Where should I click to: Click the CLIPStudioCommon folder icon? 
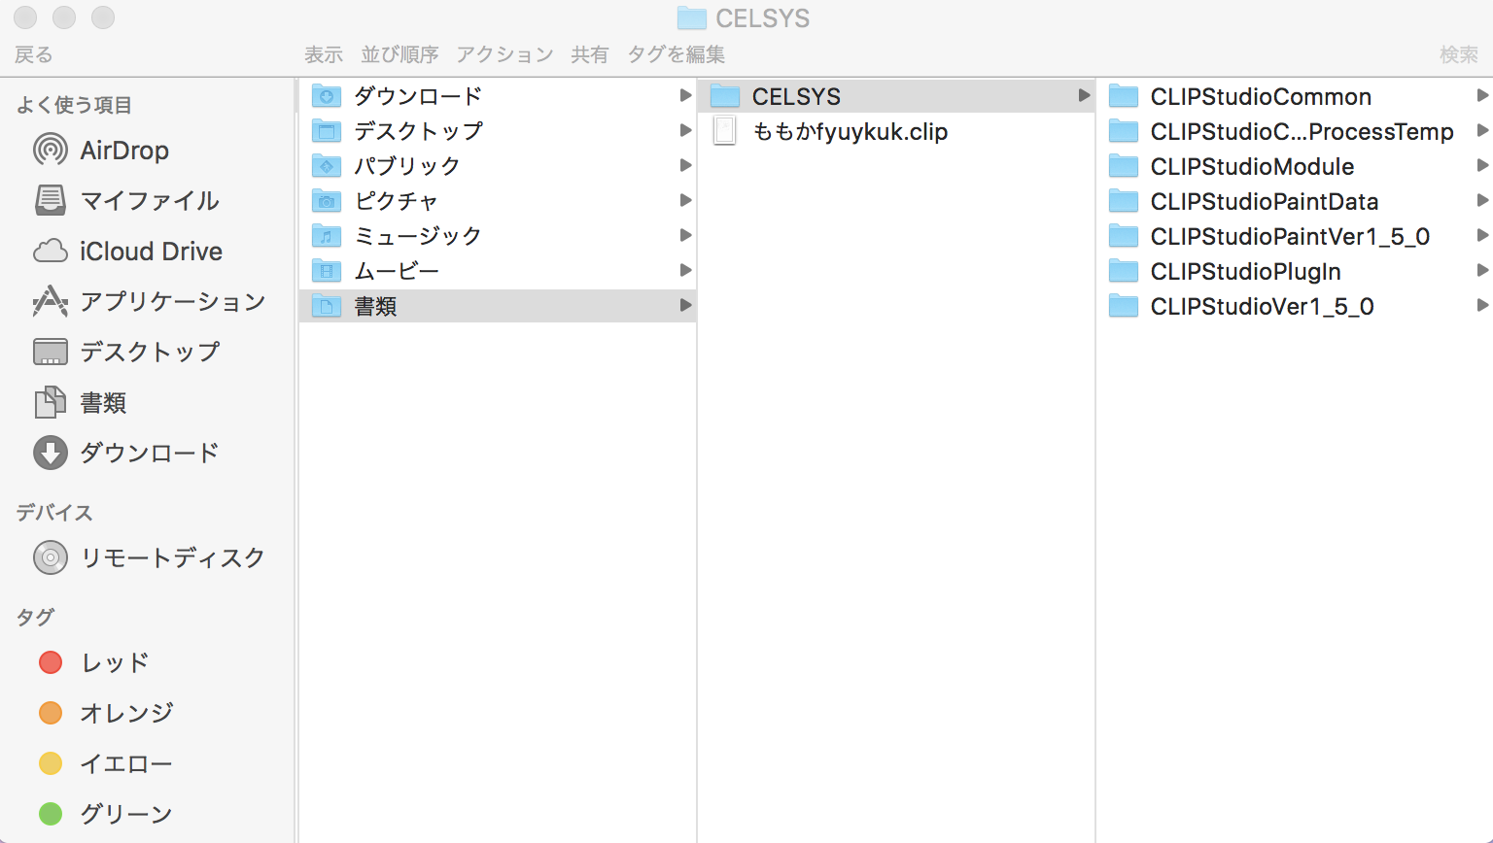pos(1124,96)
